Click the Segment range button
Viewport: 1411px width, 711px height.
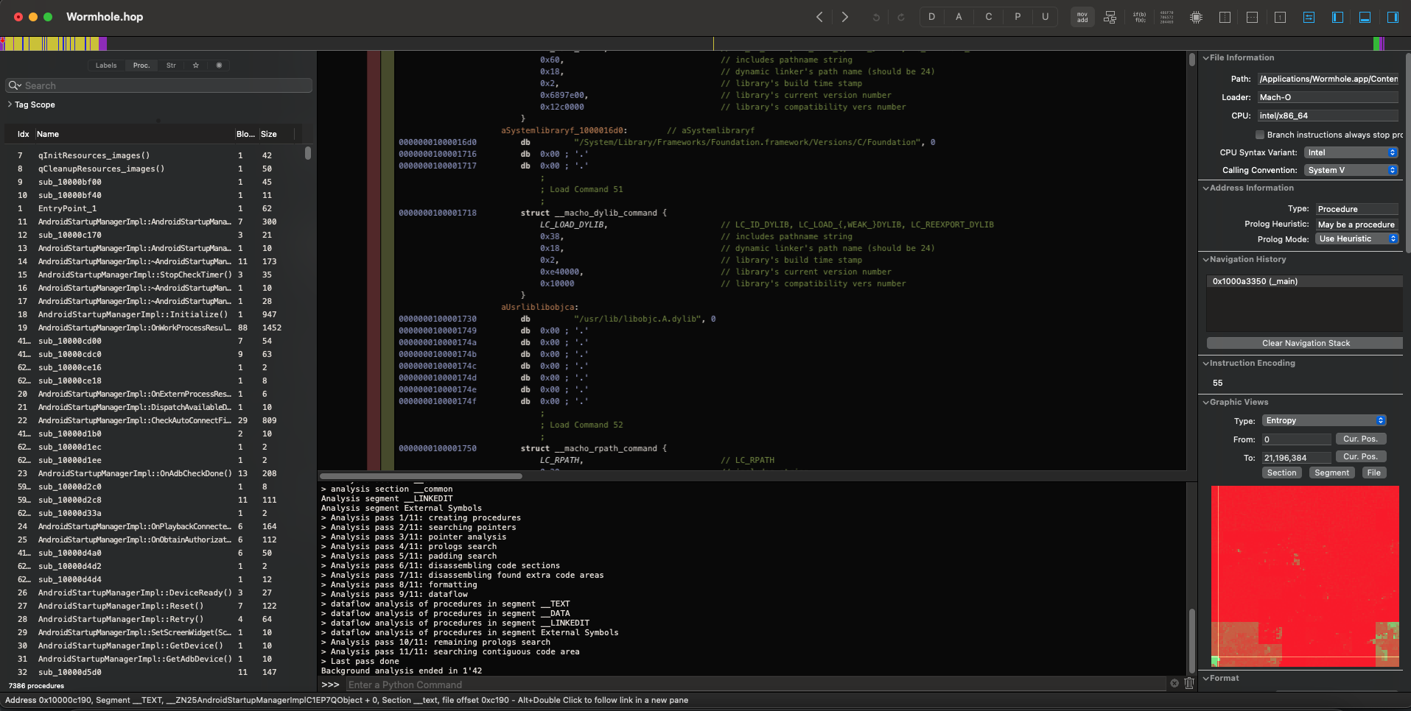(1331, 473)
